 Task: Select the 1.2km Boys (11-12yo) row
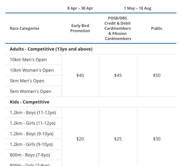pos(34,112)
